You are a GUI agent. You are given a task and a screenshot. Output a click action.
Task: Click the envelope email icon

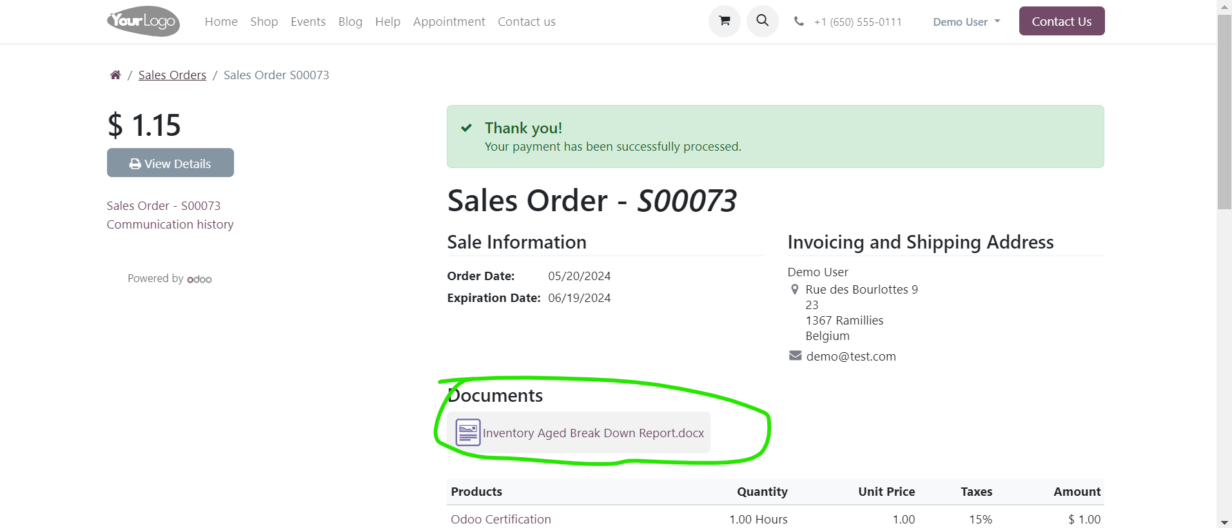tap(795, 356)
